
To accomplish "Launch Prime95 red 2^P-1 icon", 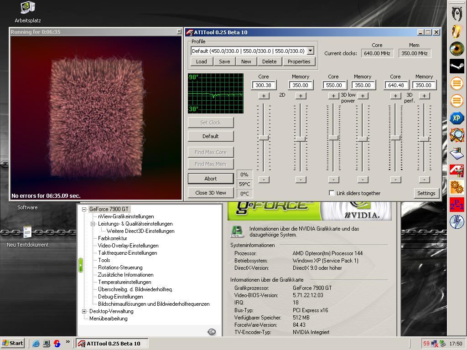I will [457, 205].
